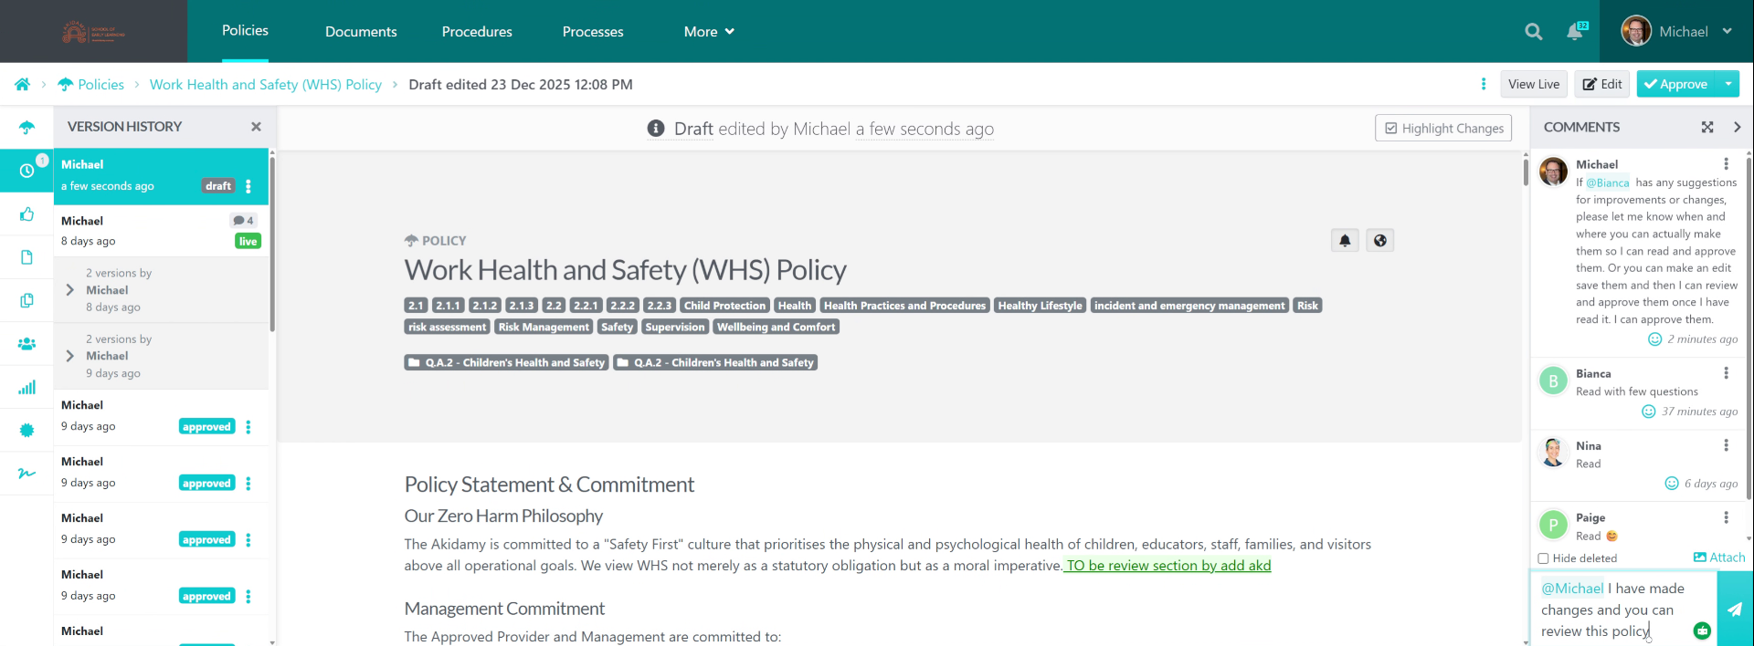Open the thumbs-up approvals sidebar icon

pos(26,214)
